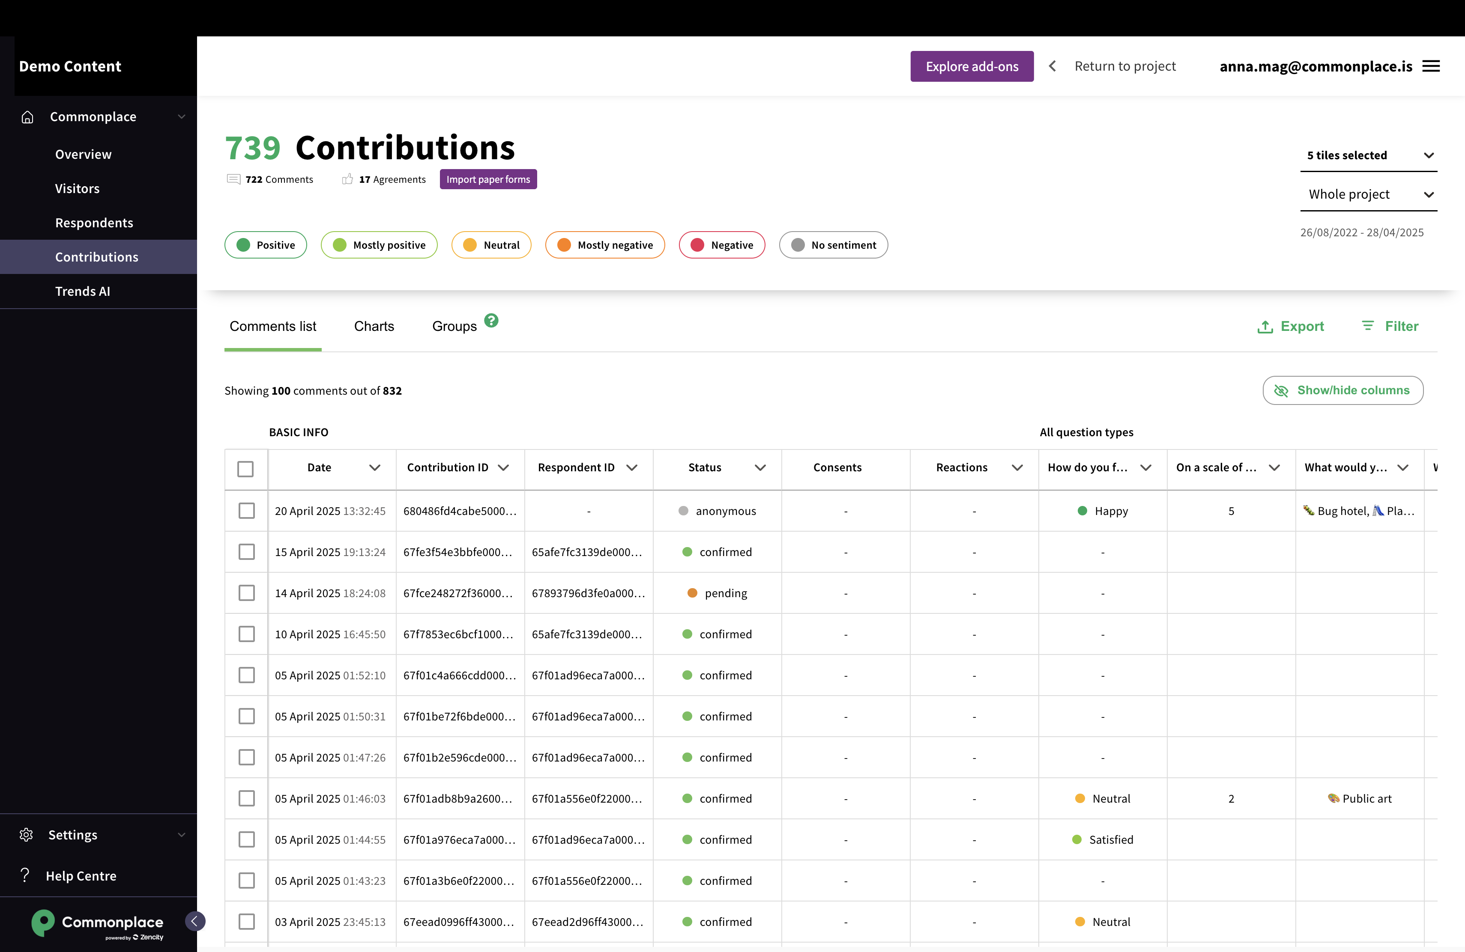Expand the Status column sort chevron
Screen dimensions: 1465x952
(759, 467)
